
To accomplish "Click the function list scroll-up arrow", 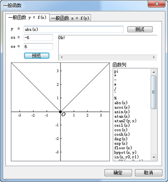I will (154, 72).
